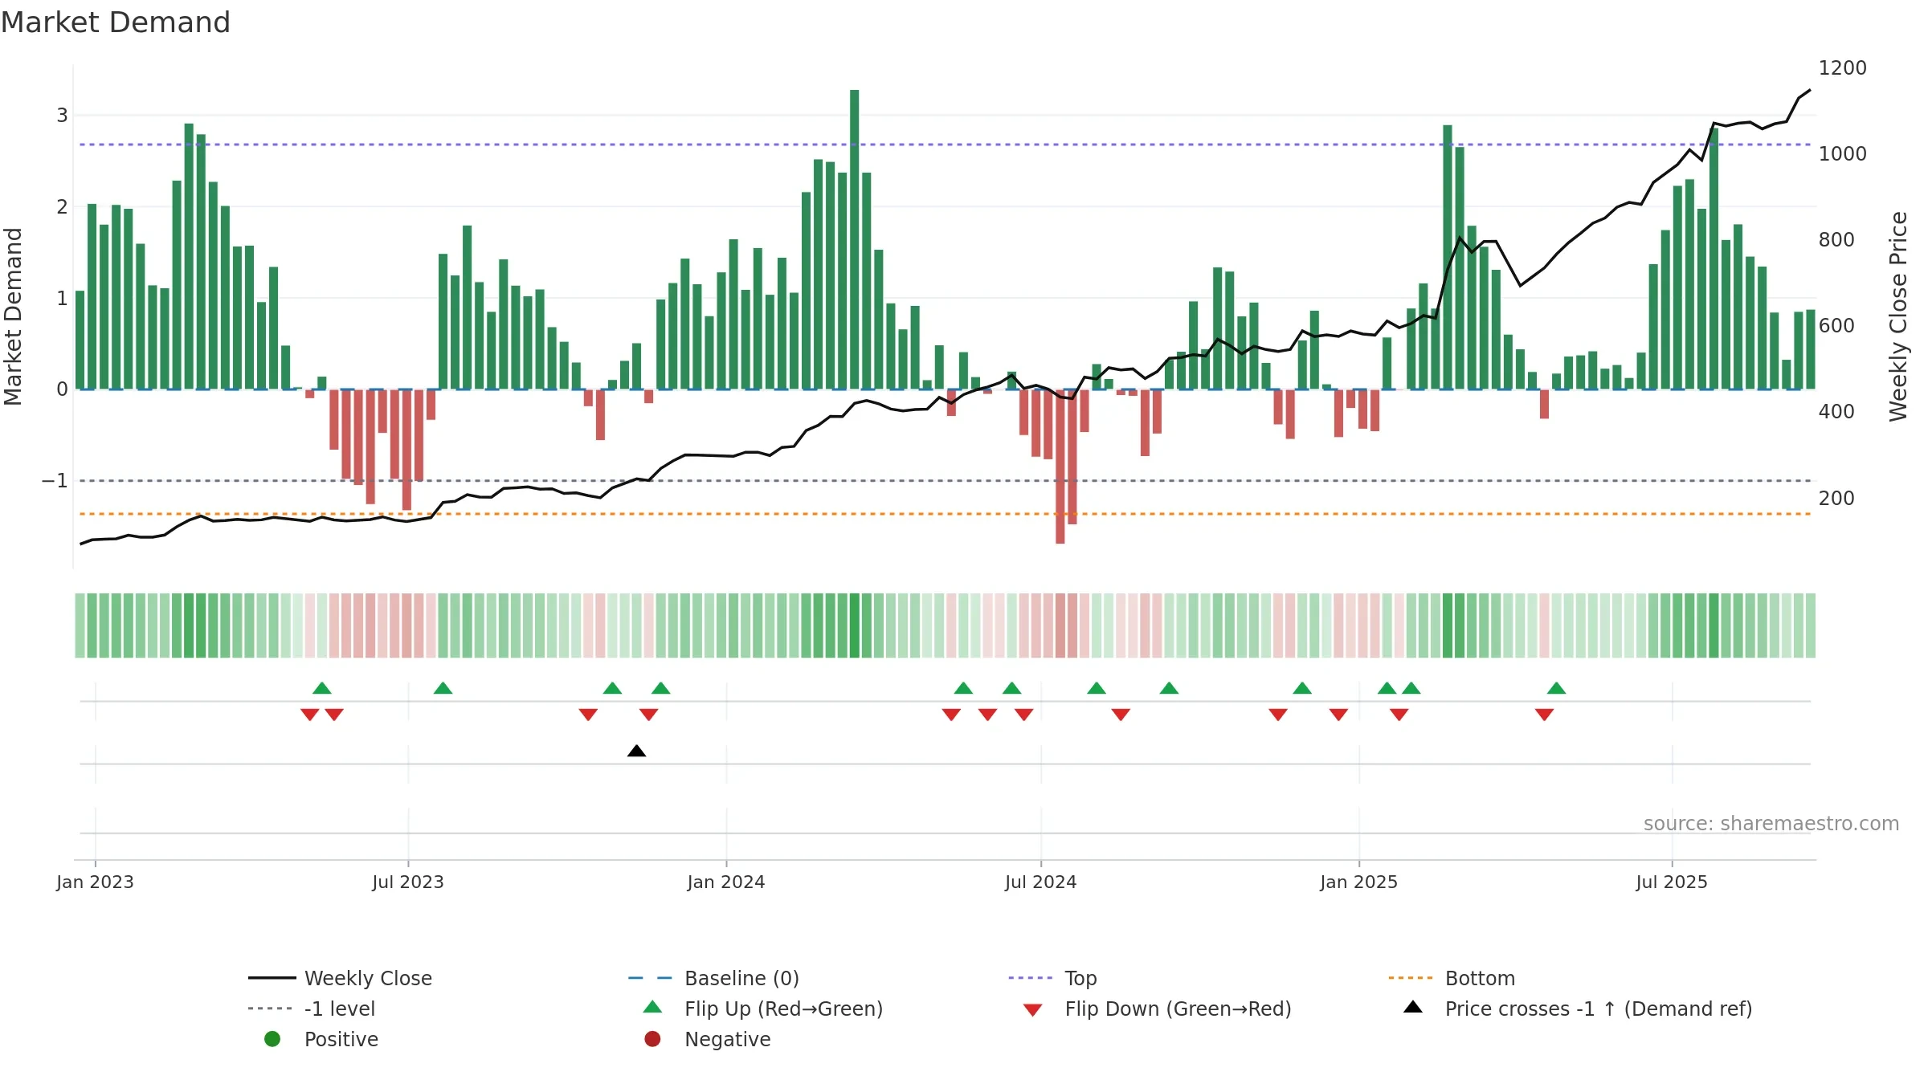The image size is (1928, 1084).
Task: Click the gray dotted -1 level legend sample
Action: point(271,1009)
